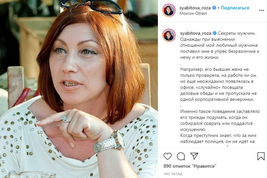Click the caption line "Секреты мужчин."
The image size is (267, 178).
[237, 33]
